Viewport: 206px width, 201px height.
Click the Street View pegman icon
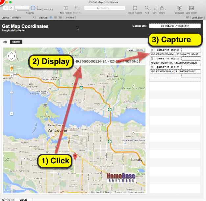(x=12, y=69)
